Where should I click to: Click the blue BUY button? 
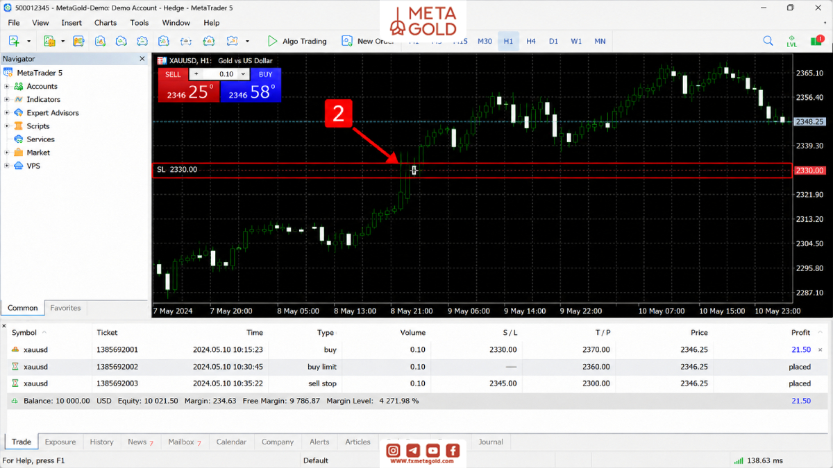(x=265, y=74)
